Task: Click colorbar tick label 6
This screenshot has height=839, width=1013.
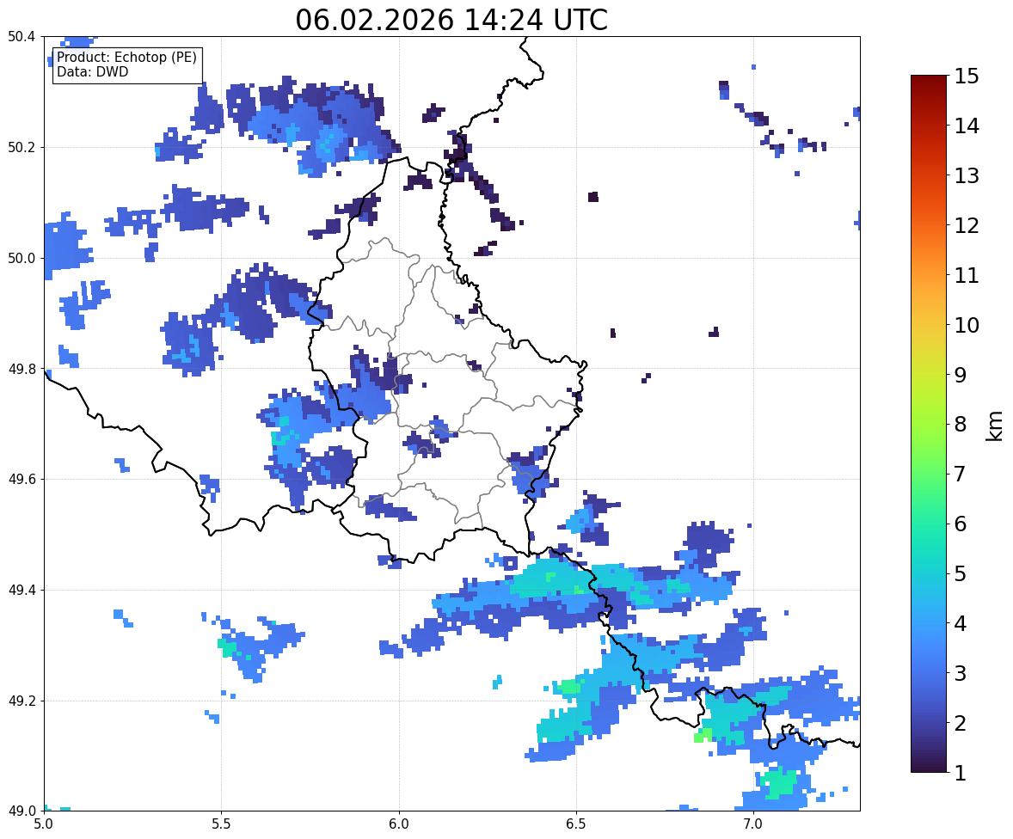Action: (x=961, y=524)
